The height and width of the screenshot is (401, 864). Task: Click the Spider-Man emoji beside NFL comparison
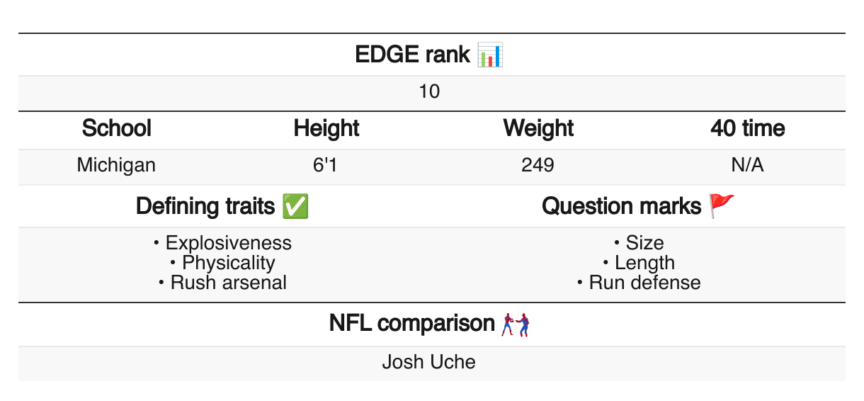(516, 325)
